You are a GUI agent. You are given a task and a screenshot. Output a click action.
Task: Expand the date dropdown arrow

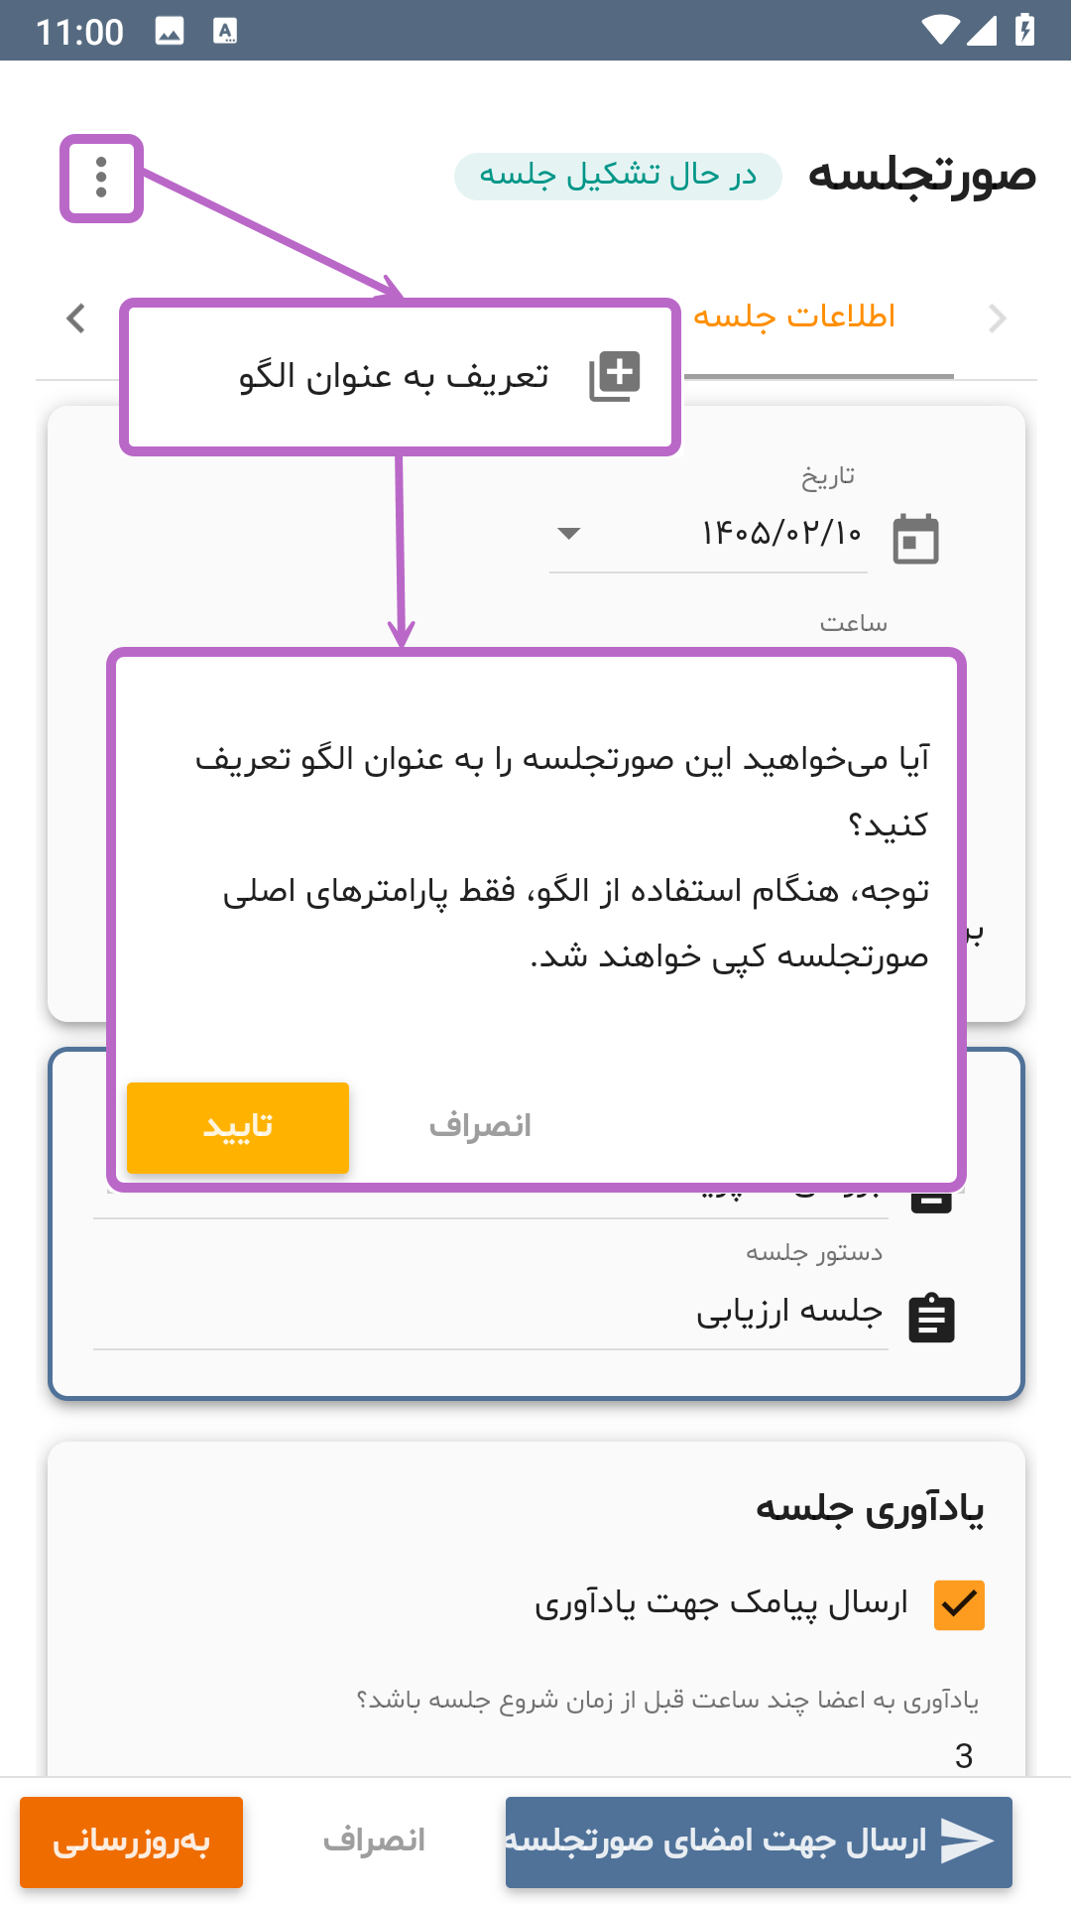coord(568,534)
